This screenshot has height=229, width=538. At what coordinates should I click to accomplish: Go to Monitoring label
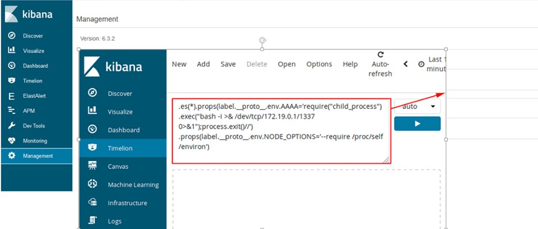point(35,141)
